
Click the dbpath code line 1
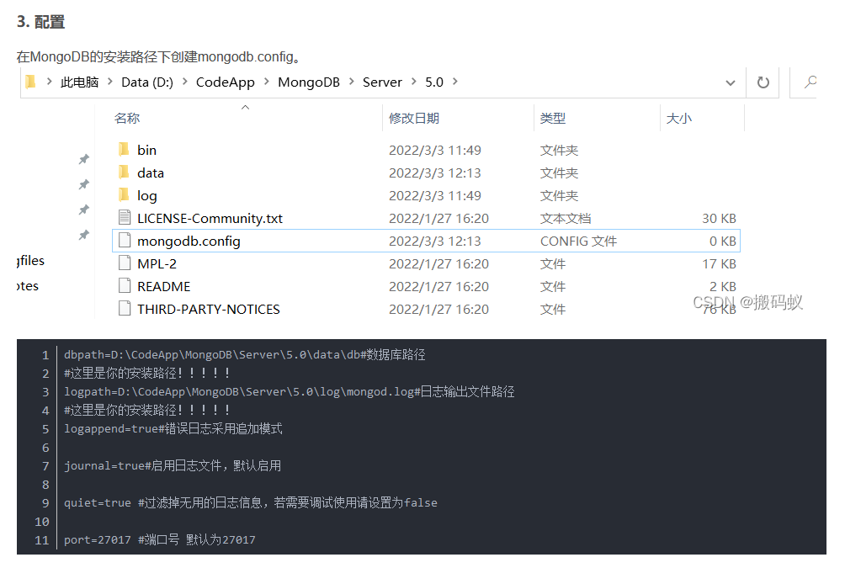(245, 354)
